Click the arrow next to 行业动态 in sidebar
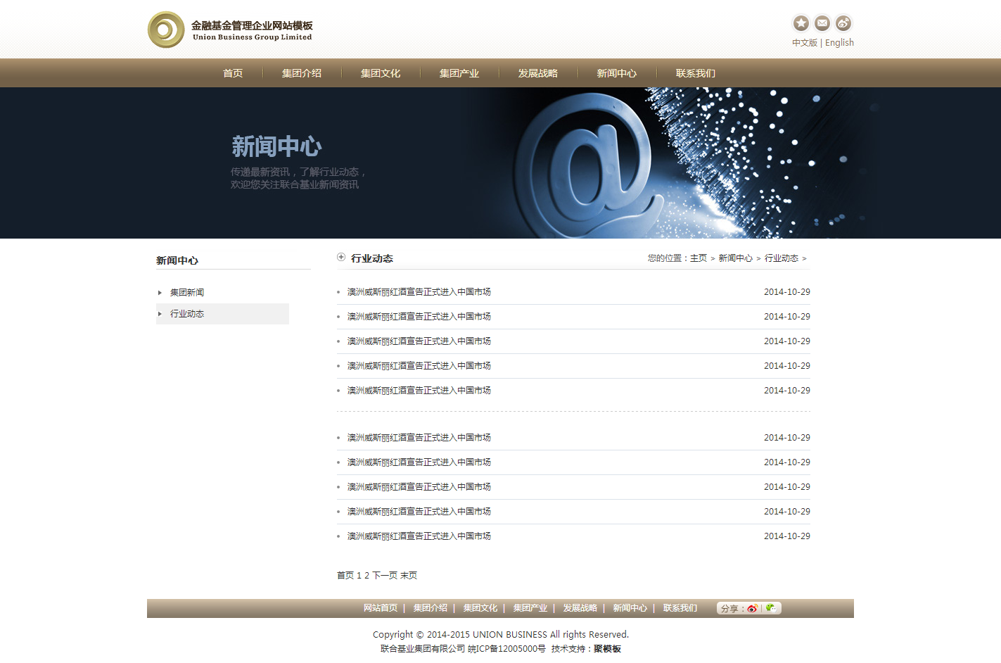 tap(160, 314)
